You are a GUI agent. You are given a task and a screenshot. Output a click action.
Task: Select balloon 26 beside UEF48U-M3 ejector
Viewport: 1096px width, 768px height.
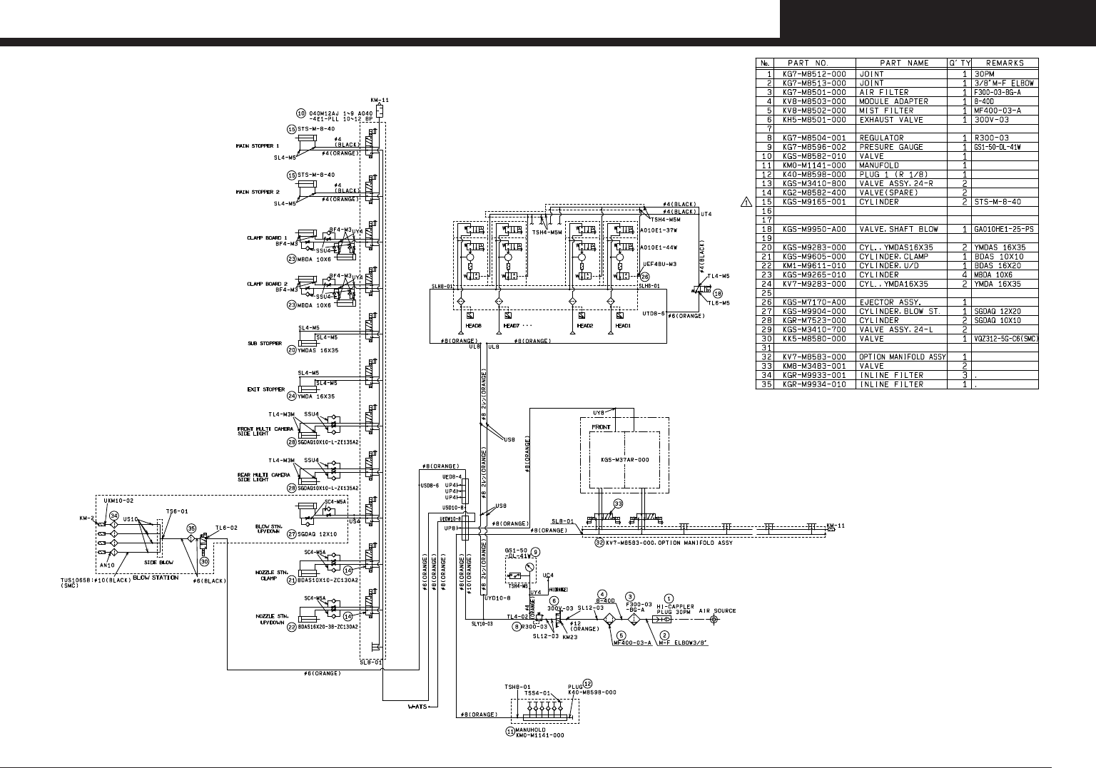645,276
